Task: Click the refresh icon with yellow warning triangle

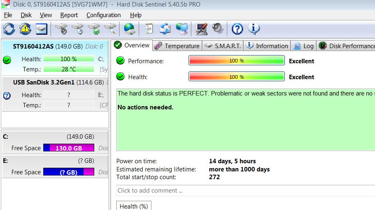Action: [x=25, y=29]
